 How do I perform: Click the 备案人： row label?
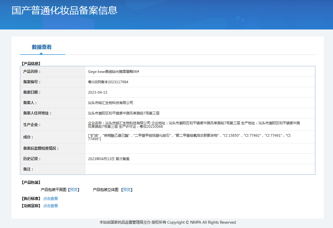[30, 103]
